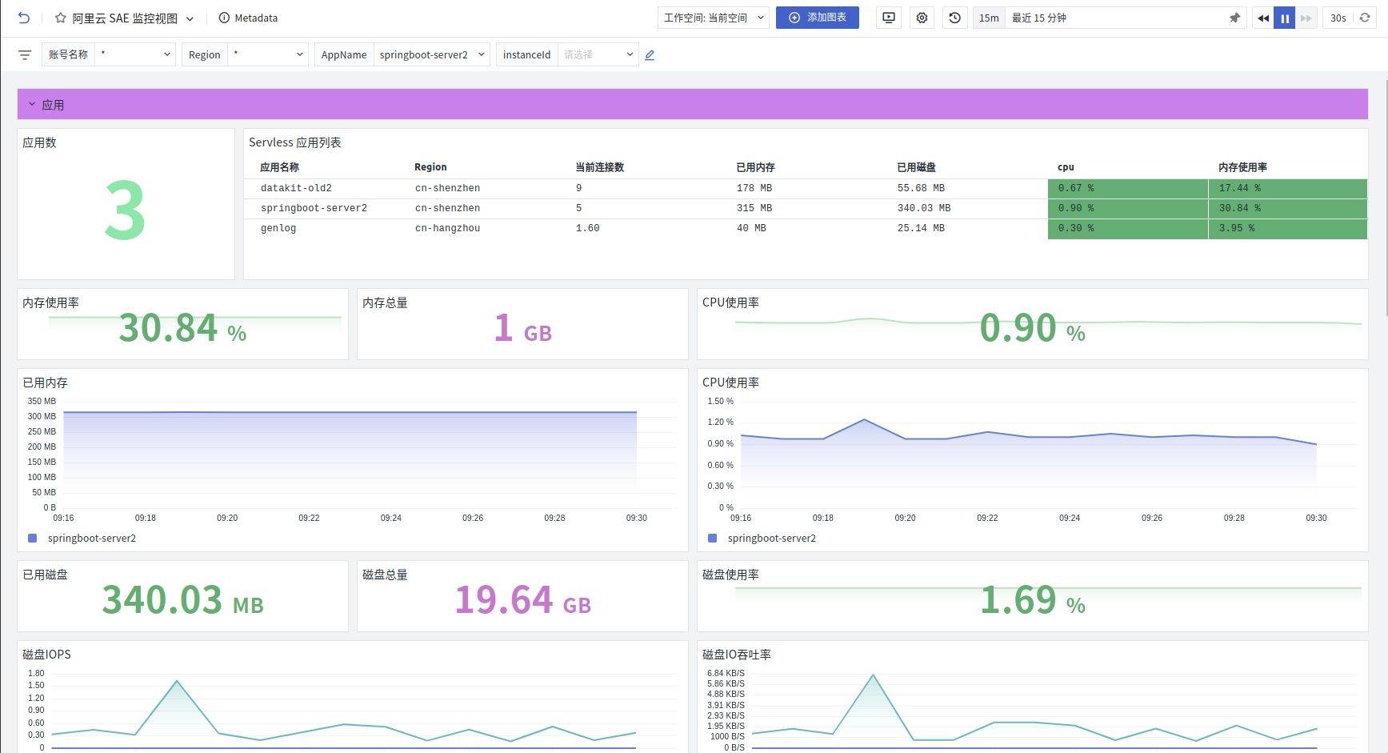Click the 最近 15 分钟 time field

tap(1116, 18)
